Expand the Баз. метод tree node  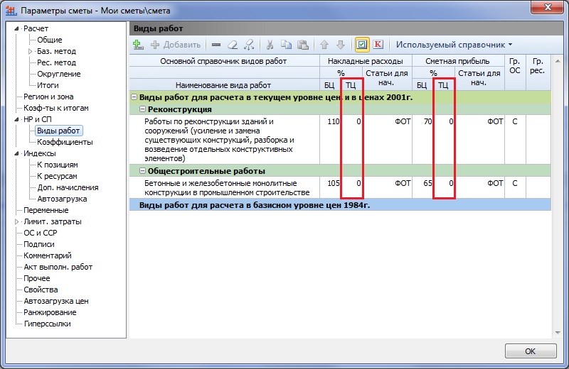click(x=30, y=51)
